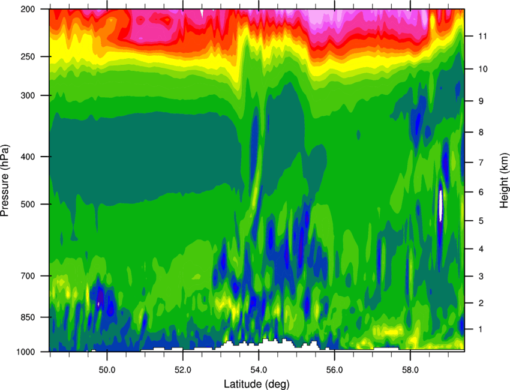Screen dimensions: 510x390
Task: Click the 7 km height label
Action: coord(481,163)
